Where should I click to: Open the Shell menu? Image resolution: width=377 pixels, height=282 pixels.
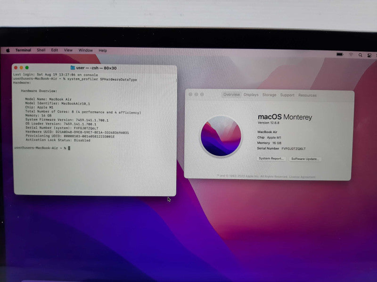[x=41, y=50]
